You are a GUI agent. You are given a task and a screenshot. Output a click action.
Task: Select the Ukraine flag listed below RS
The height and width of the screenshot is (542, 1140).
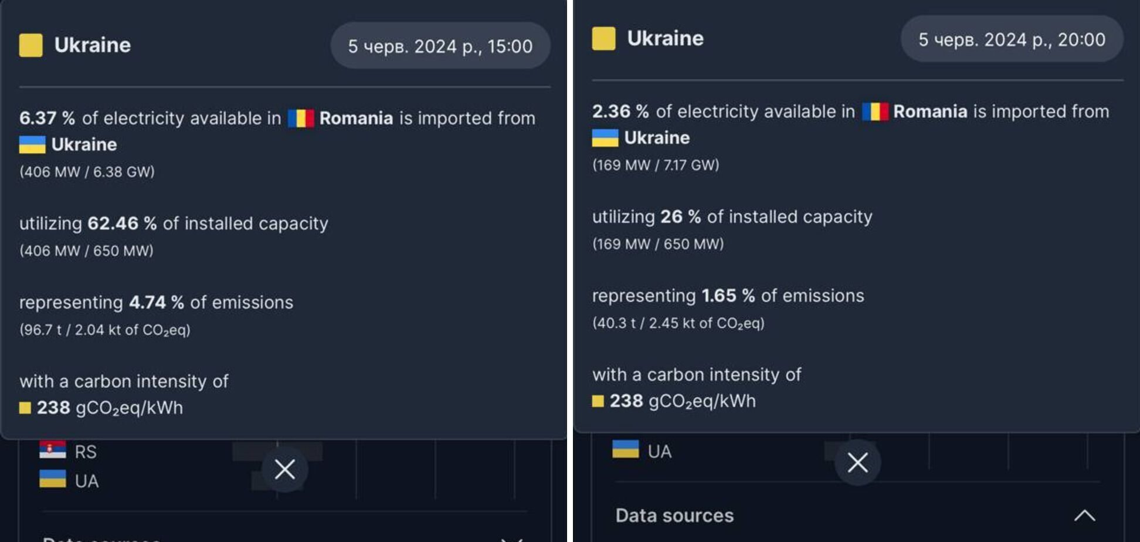[53, 479]
